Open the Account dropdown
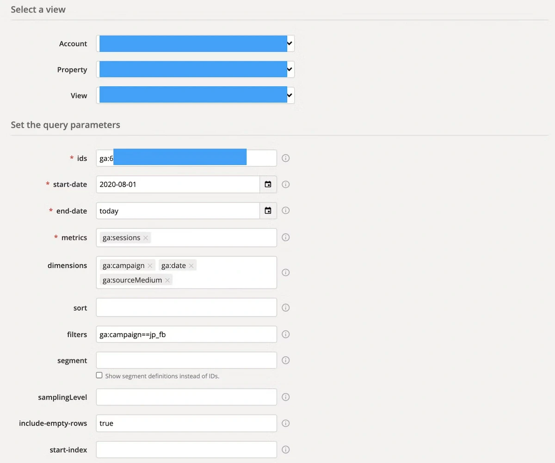This screenshot has width=555, height=463. point(195,43)
